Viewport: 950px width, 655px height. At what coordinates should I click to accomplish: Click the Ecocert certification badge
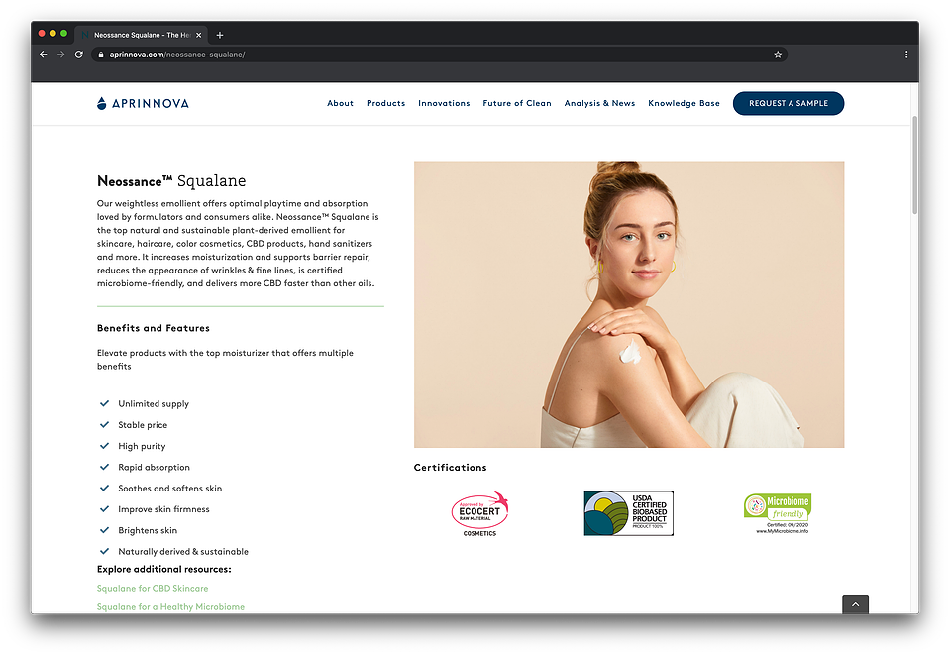pyautogui.click(x=479, y=514)
